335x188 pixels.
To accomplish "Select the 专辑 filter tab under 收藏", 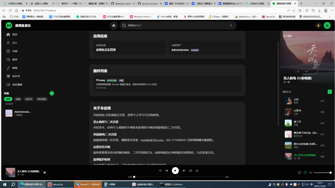I will point(18,99).
